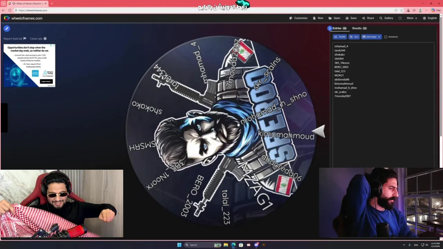
Task: Click Save in the top menu
Action: [351, 18]
